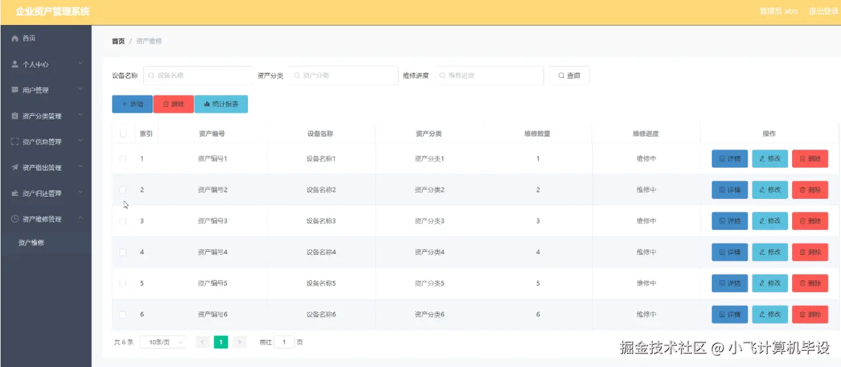Click the icon beside 资产分类管理
Image resolution: width=841 pixels, height=367 pixels.
click(15, 116)
